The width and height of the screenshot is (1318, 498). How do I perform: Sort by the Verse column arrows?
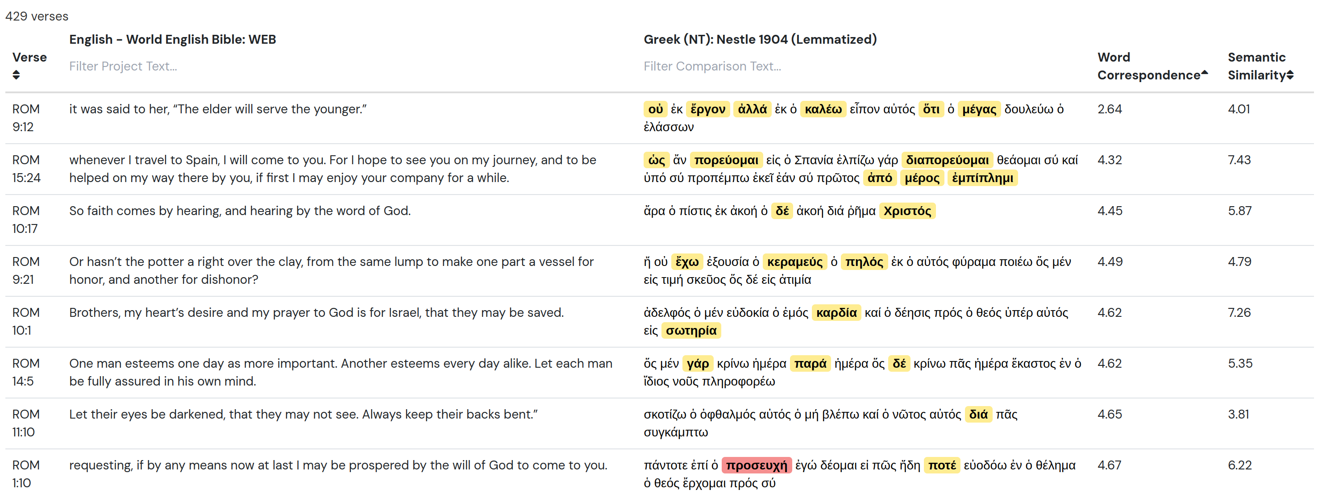(x=17, y=75)
